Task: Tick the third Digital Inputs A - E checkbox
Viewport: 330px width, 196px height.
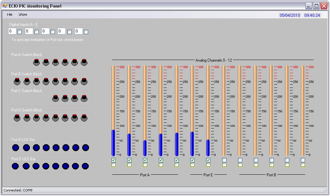Action: click(53, 32)
